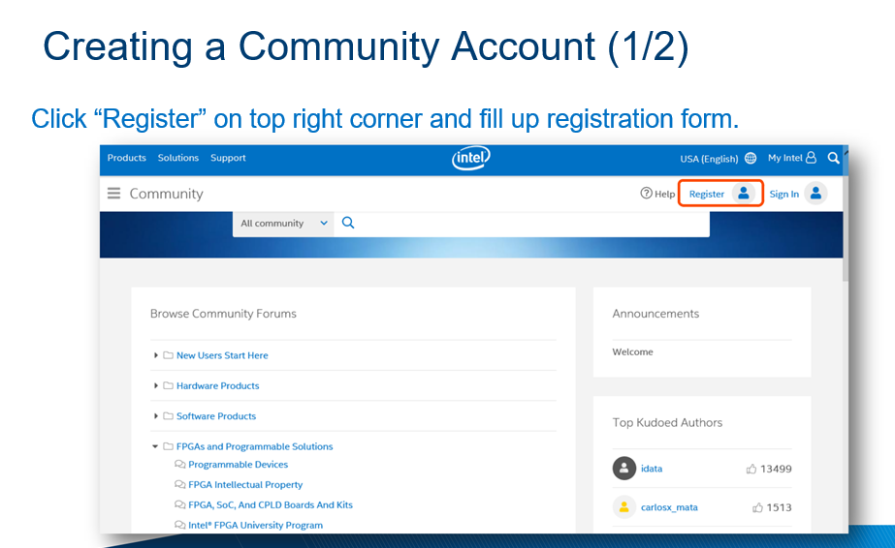This screenshot has height=548, width=895.
Task: Click the Browse Community Forums heading
Action: click(x=223, y=314)
